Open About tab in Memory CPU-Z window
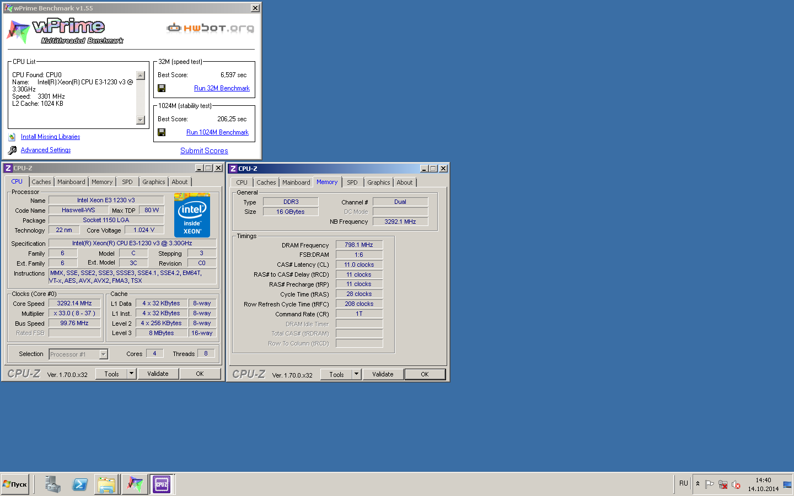The height and width of the screenshot is (496, 794). (405, 182)
